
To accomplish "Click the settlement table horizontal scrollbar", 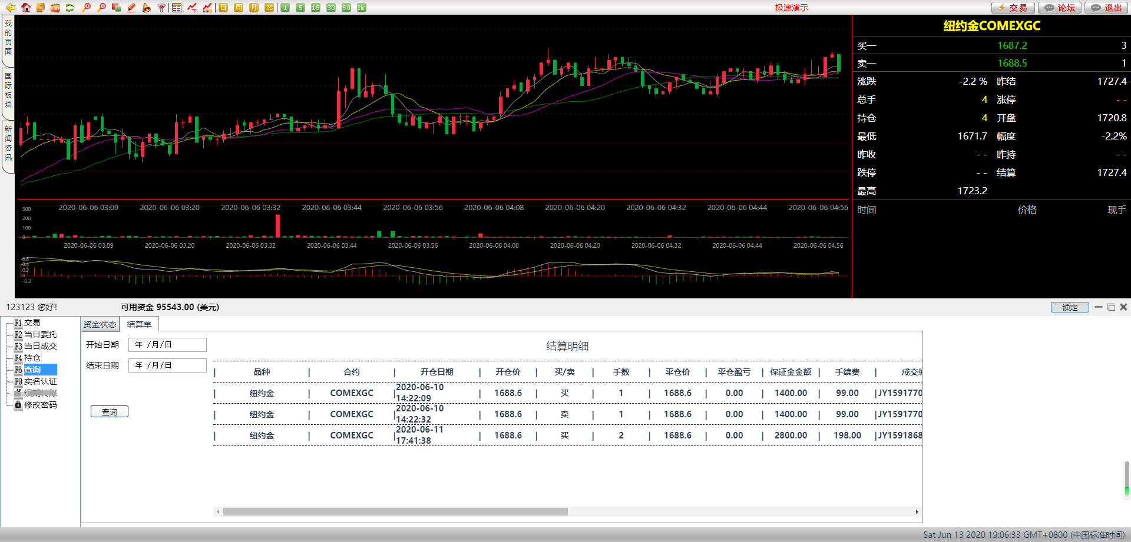I will [395, 512].
